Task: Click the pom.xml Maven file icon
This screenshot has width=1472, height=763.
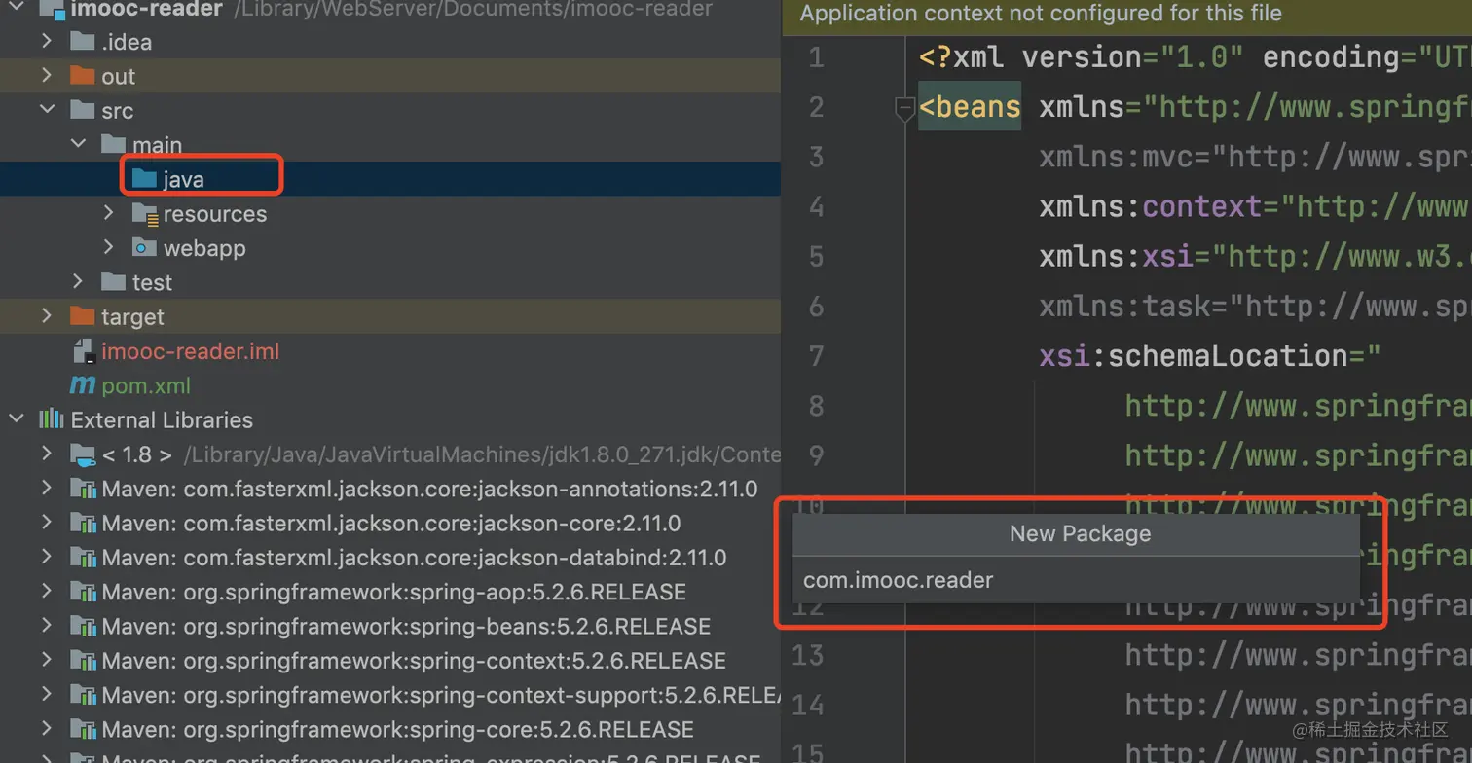Action: [x=82, y=385]
